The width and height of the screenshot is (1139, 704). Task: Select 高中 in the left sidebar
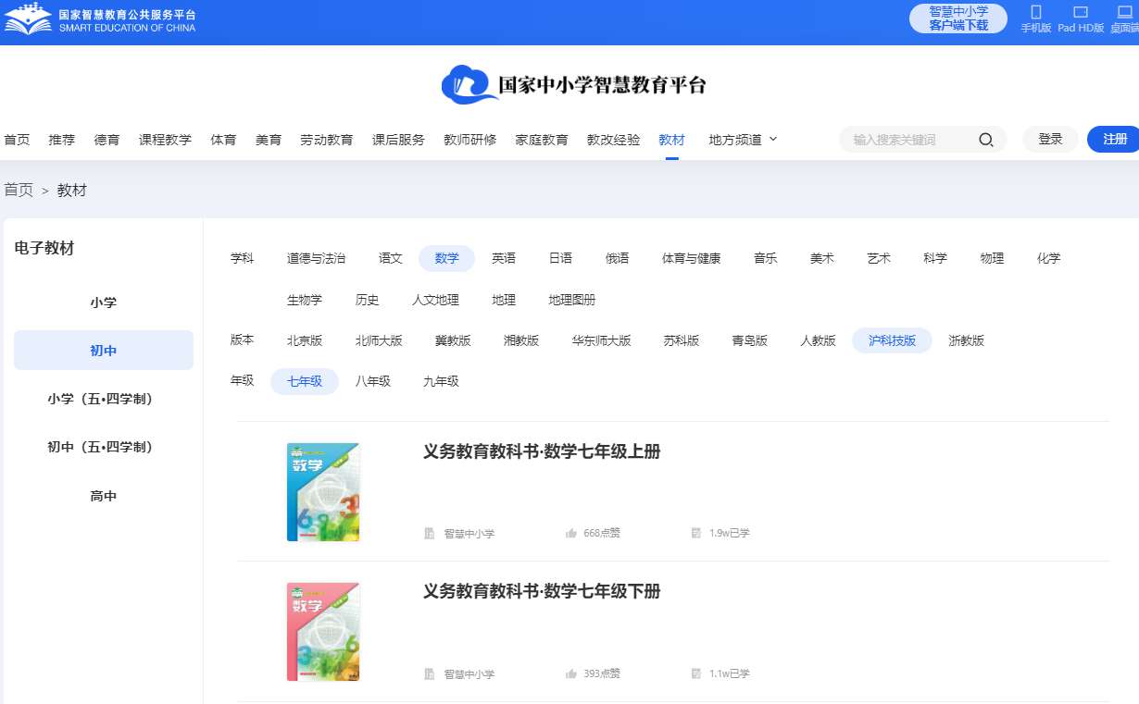(x=104, y=496)
